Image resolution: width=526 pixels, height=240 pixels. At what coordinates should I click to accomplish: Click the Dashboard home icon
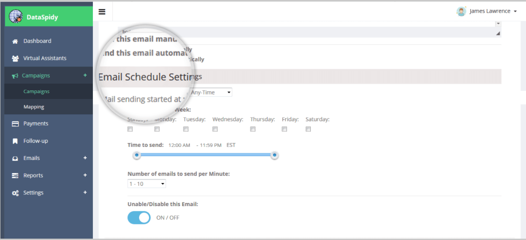(15, 42)
